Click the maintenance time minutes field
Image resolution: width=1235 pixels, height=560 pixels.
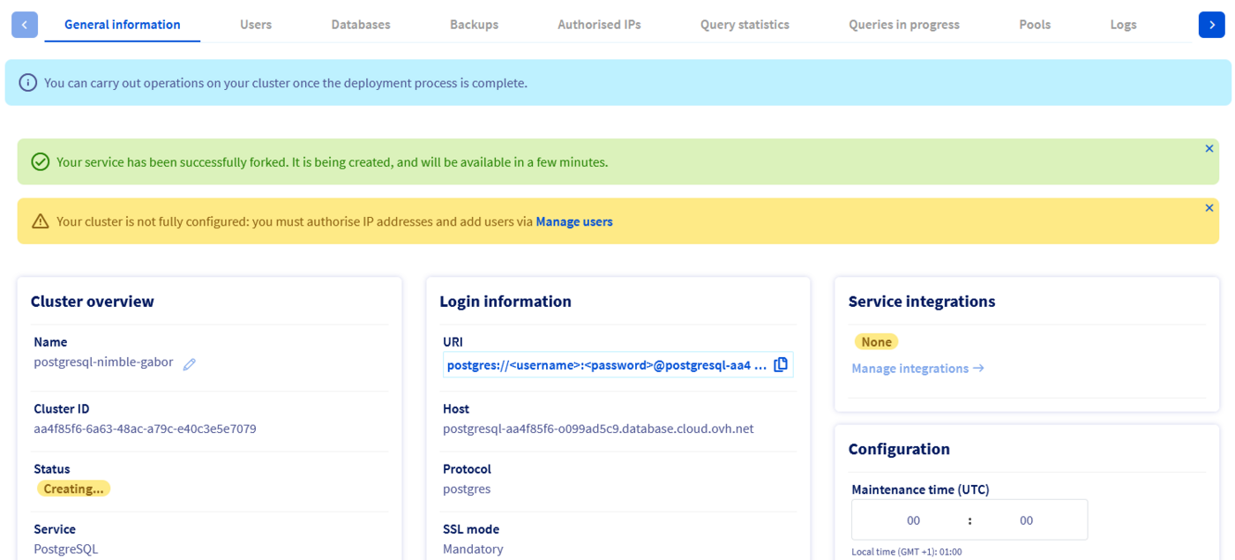click(1026, 520)
